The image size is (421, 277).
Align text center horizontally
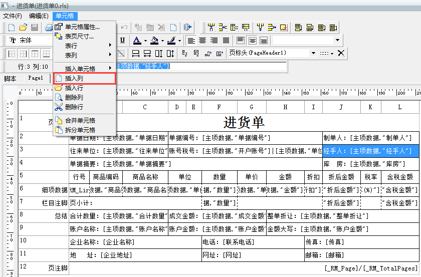coord(202,40)
